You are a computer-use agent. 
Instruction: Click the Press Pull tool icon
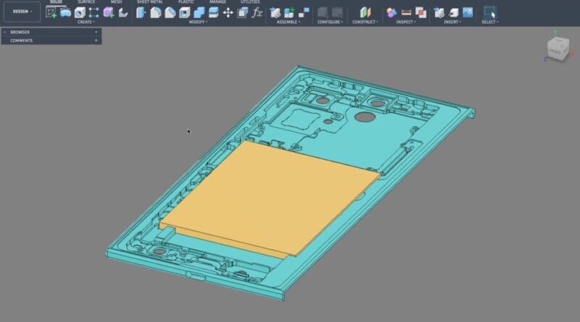coord(142,12)
